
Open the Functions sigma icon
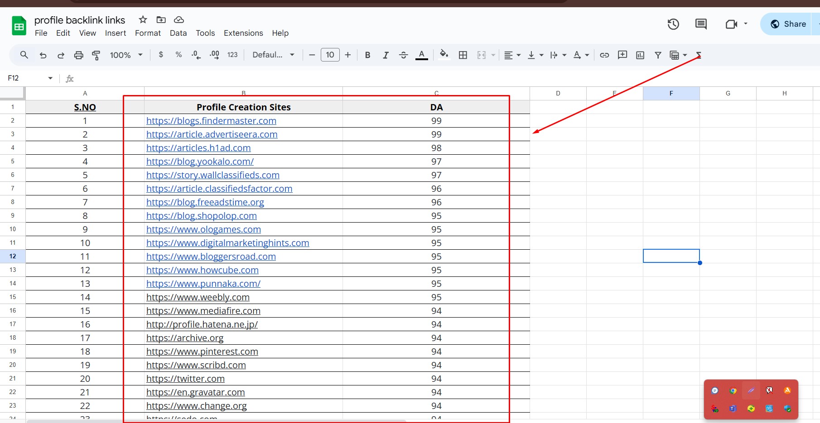pyautogui.click(x=699, y=55)
